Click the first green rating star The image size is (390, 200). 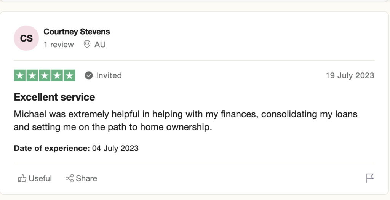20,75
